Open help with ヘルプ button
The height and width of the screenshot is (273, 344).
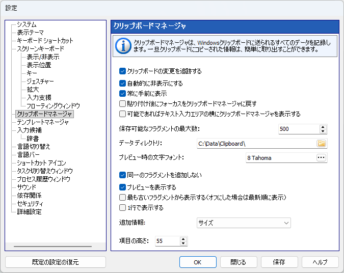[321, 262]
